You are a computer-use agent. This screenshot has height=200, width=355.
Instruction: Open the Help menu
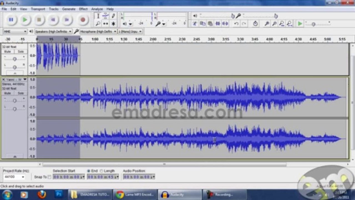tap(110, 9)
